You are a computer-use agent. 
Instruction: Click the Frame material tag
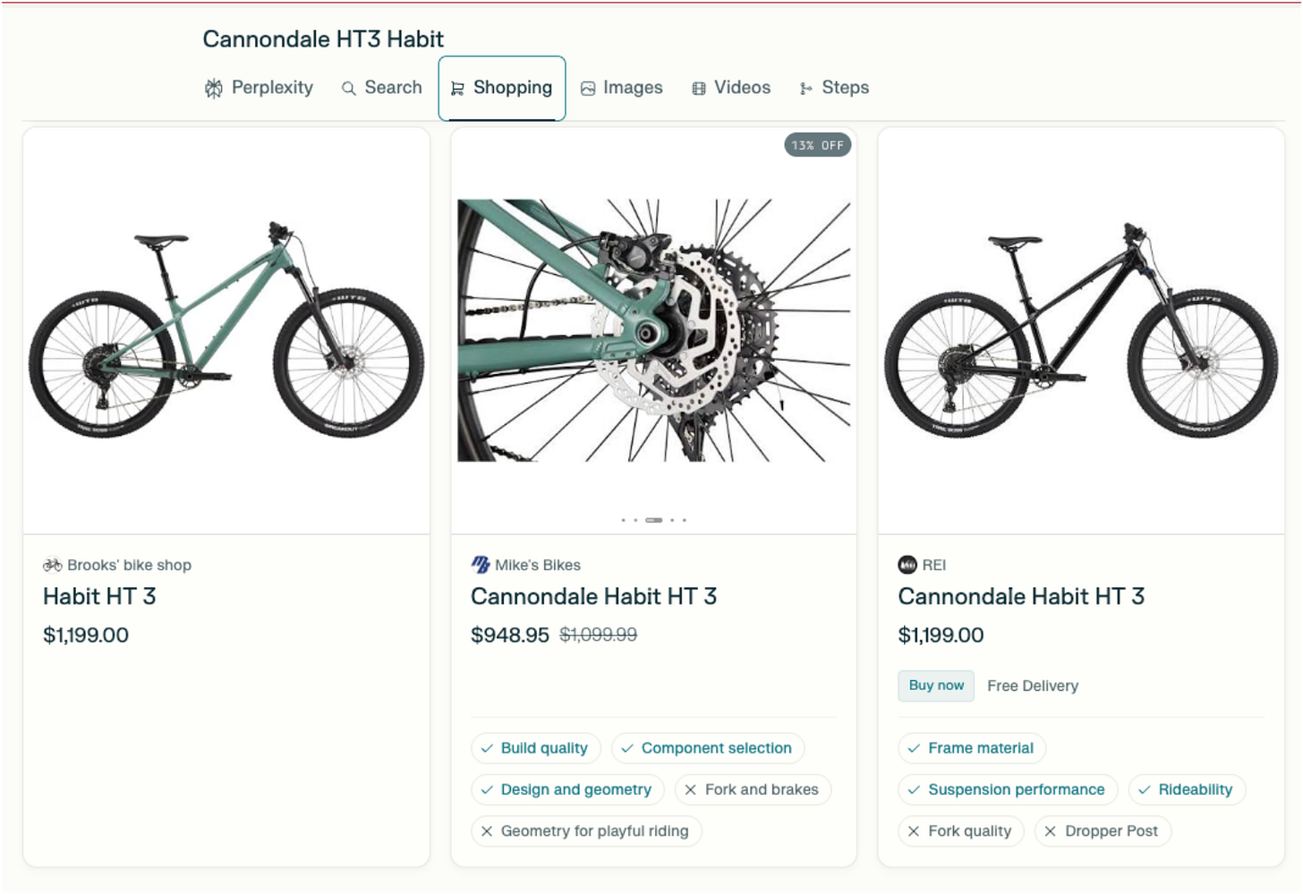pyautogui.click(x=972, y=748)
